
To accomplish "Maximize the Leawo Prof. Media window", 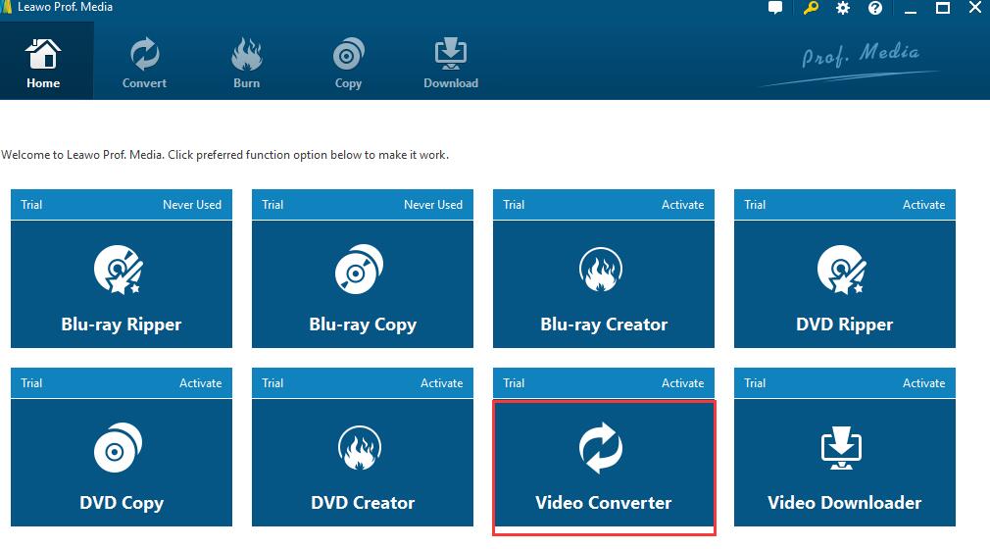I will (x=943, y=8).
